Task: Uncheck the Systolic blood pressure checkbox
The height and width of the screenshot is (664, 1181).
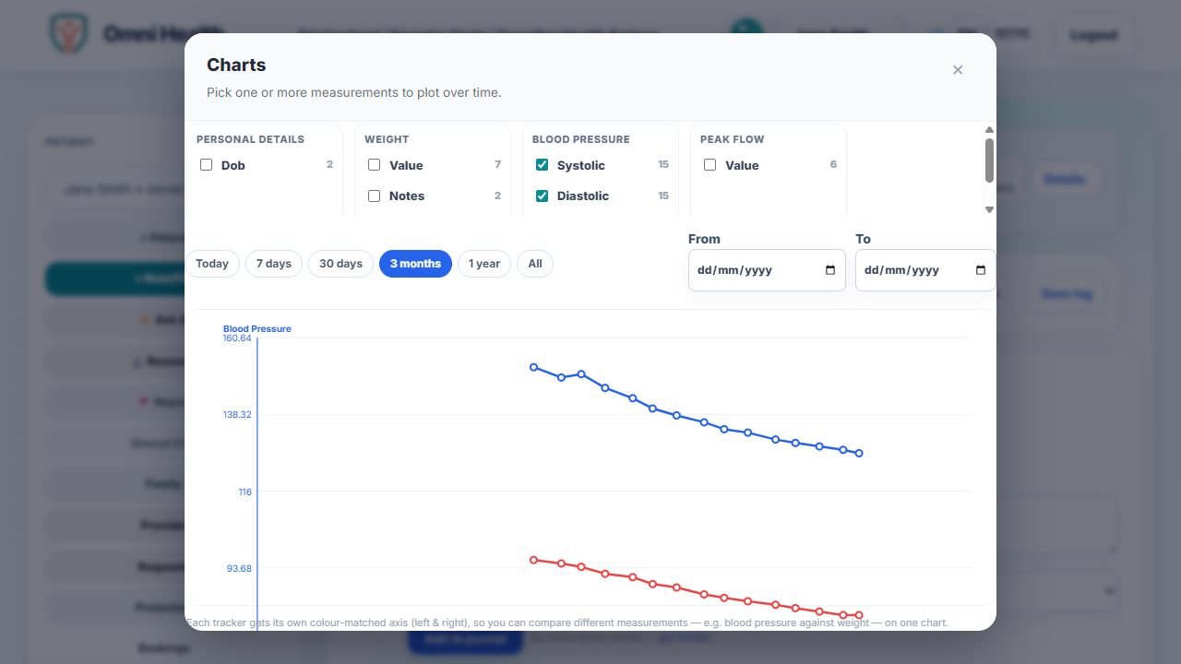Action: pos(543,165)
